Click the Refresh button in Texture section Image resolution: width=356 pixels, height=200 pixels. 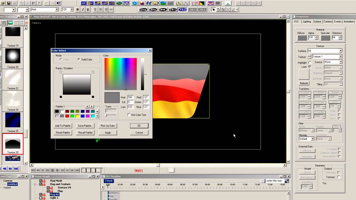coord(304,83)
